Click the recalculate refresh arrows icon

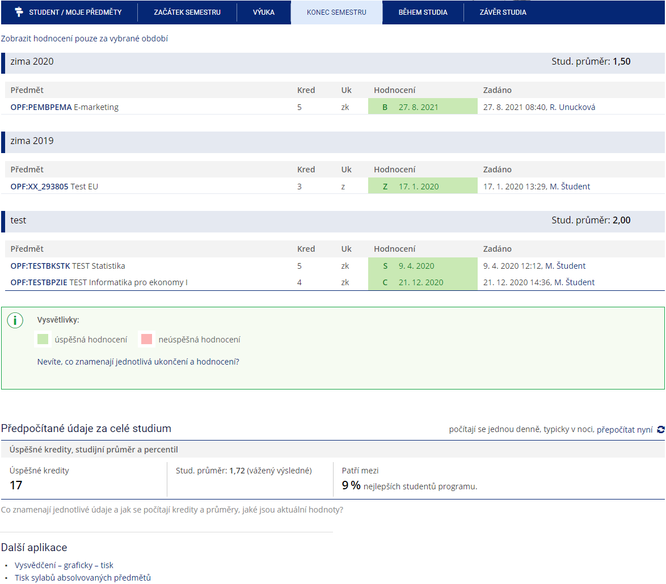661,430
